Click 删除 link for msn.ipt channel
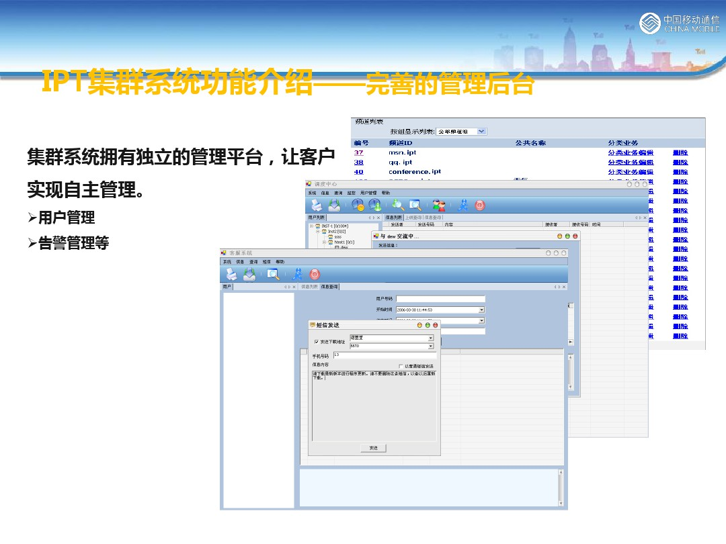 (x=680, y=153)
